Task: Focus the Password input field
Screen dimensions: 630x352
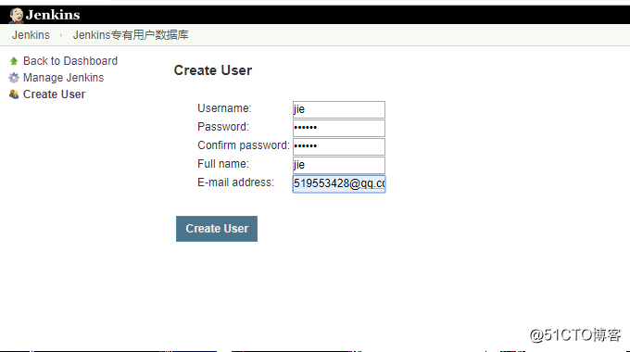Action: point(339,128)
